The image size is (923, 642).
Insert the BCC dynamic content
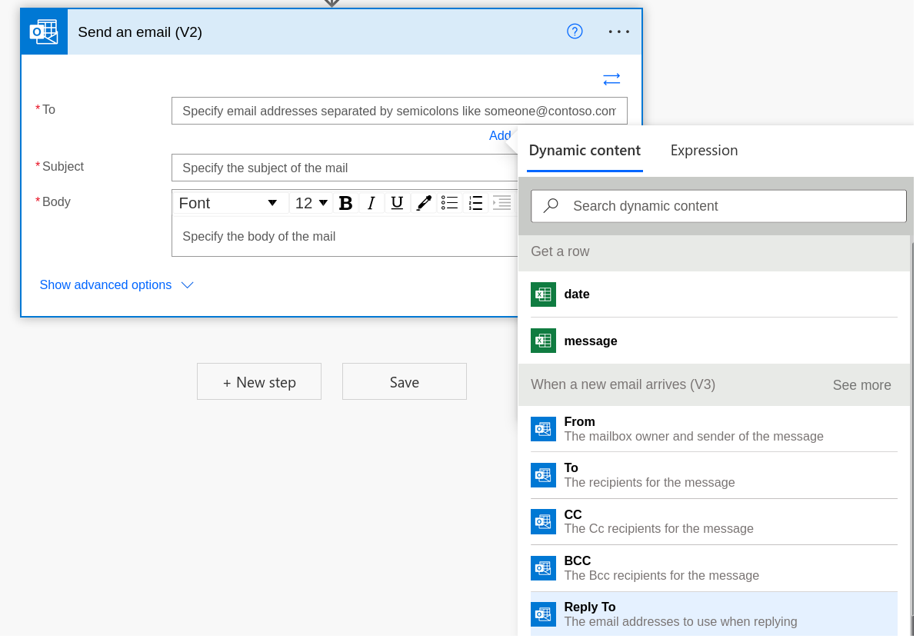pyautogui.click(x=714, y=568)
